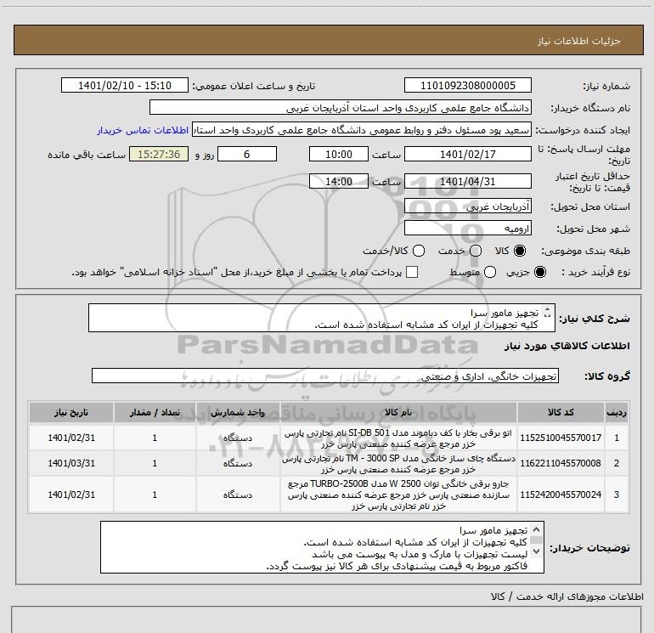The height and width of the screenshot is (633, 654).
Task: Click the need number field 1101092308000005
Action: [467, 85]
